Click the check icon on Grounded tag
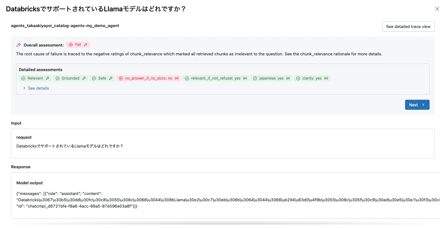 coord(58,78)
